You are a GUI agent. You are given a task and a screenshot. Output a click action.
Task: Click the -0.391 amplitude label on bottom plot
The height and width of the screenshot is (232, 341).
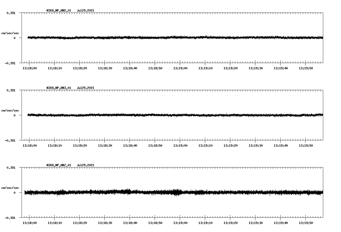tap(10, 218)
